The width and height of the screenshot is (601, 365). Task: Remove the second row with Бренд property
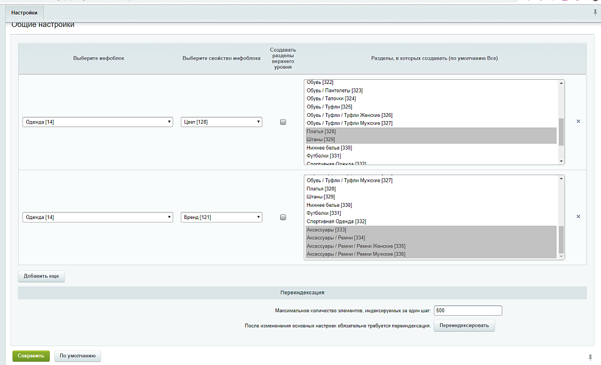tap(578, 217)
